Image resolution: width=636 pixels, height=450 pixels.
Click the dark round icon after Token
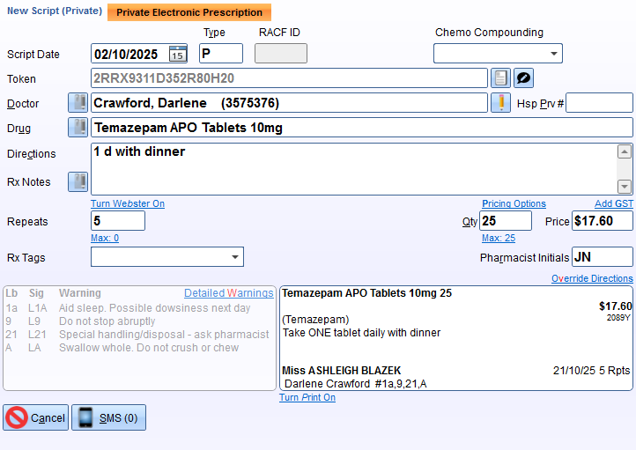(x=524, y=78)
